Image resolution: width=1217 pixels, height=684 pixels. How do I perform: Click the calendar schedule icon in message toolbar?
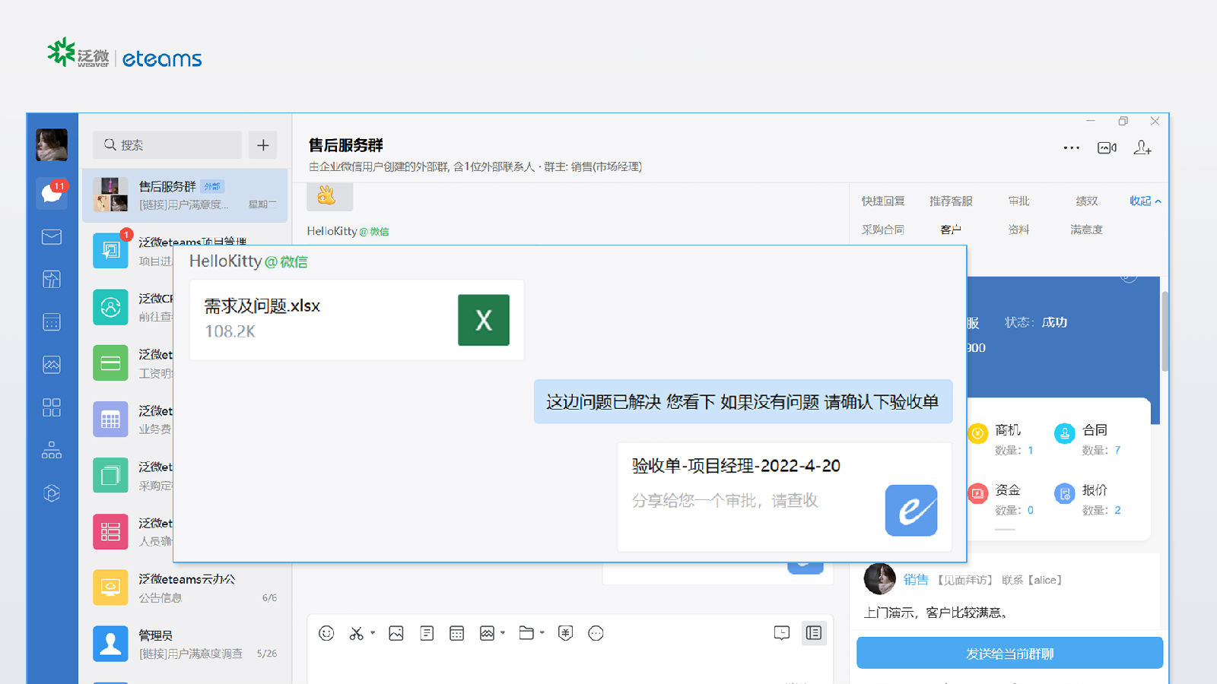pyautogui.click(x=456, y=633)
